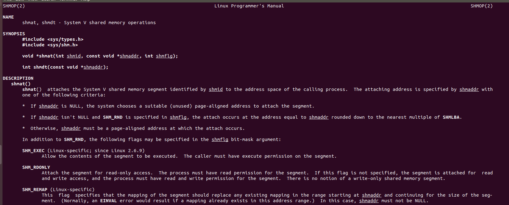Click the #include <sys/types.h> line
This screenshot has width=509, height=205.
coord(53,39)
